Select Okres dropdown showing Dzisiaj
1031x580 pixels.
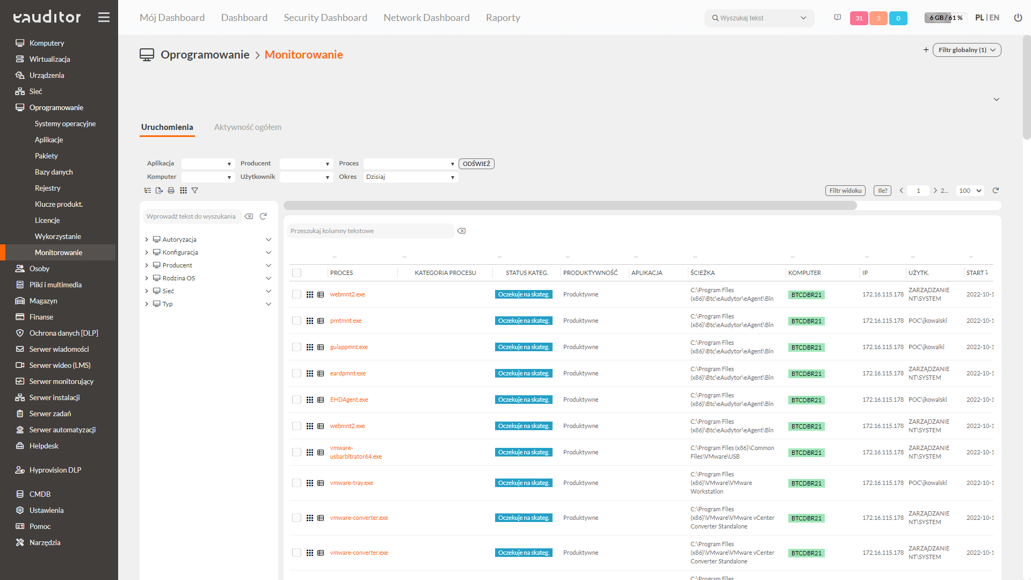coord(411,177)
